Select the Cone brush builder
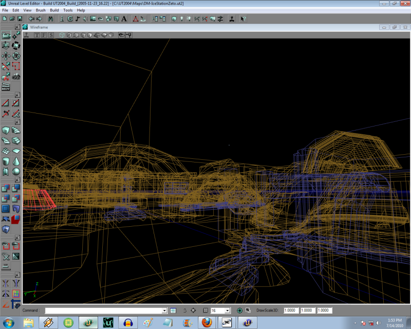 click(16, 161)
